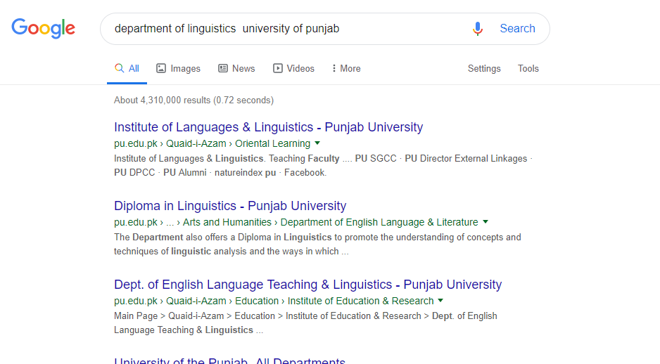
Task: Click the magnifier icon on All tab
Action: click(x=120, y=68)
